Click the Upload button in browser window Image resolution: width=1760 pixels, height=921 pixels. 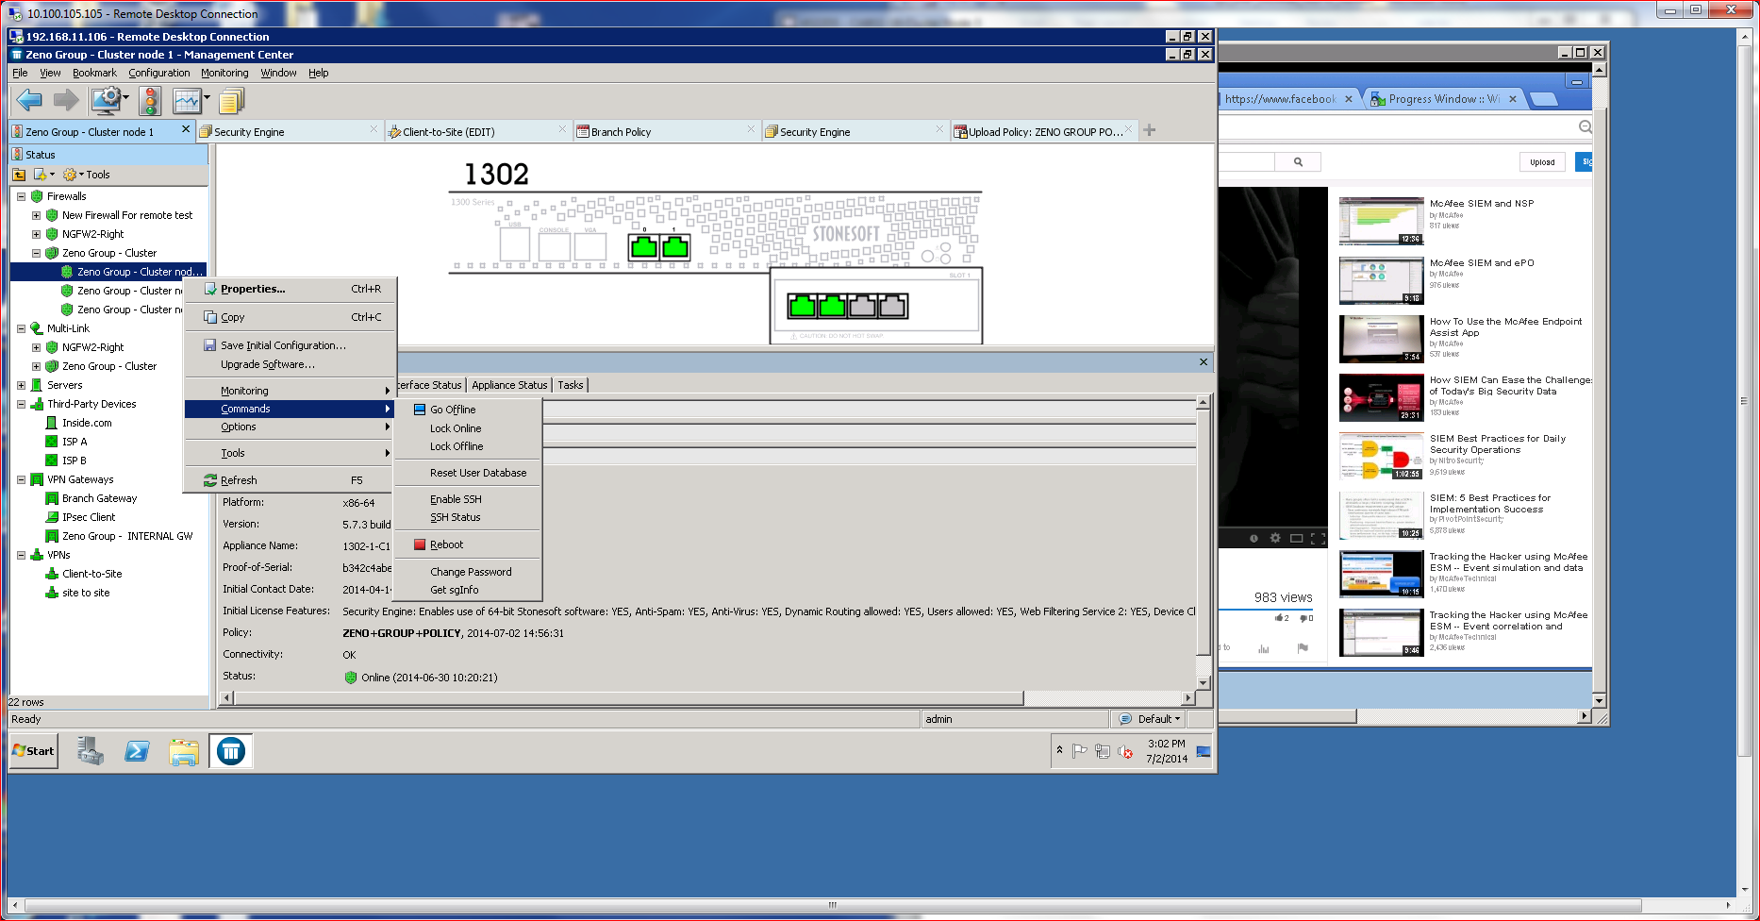pos(1542,162)
